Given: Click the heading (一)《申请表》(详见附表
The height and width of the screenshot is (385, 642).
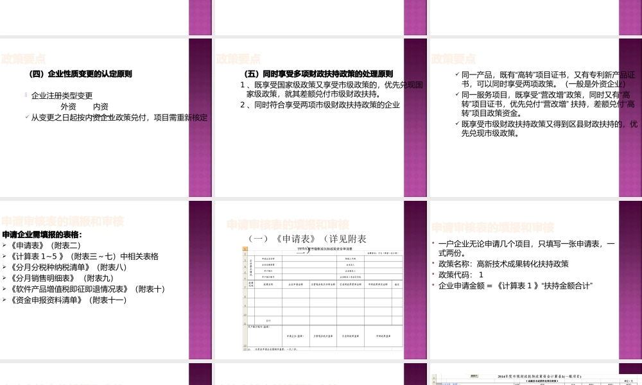Looking at the screenshot, I should 307,243.
